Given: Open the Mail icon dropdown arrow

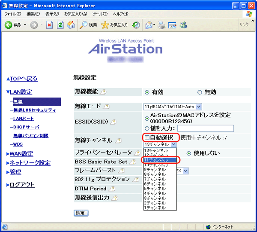Looking at the screenshot, I should (x=154, y=25).
